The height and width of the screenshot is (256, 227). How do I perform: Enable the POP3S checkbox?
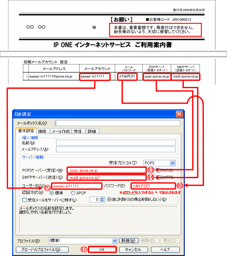coord(158,170)
